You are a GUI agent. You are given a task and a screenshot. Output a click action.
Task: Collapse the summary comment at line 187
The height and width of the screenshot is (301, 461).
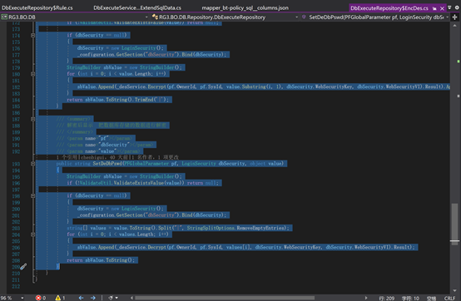[33, 119]
